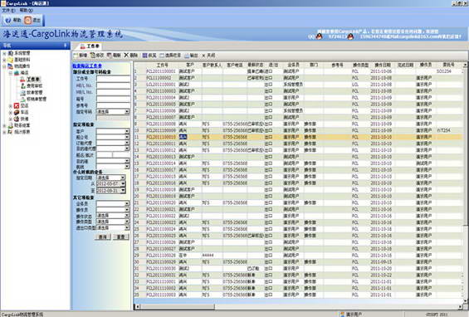The height and width of the screenshot is (317, 469).
Task: Open the 客户 dropdown in search form
Action: click(127, 131)
